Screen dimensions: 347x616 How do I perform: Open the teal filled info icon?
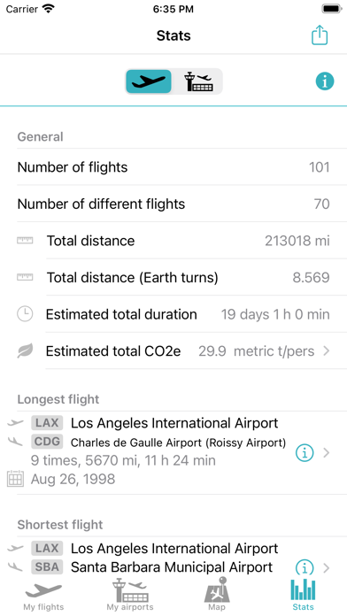click(x=325, y=81)
